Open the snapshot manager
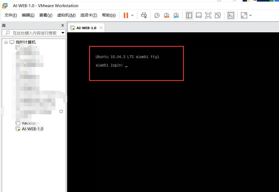Viewport: 279px width, 192px height. [176, 15]
